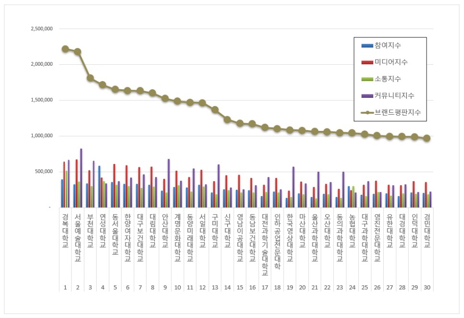Viewport: 464px width, 318px height.
Task: Click the 2,000,000 y-axis label
Action: (x=42, y=64)
